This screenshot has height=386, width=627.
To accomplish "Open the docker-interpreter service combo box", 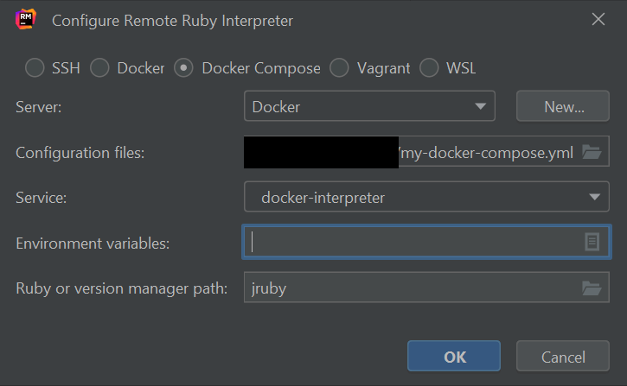I will [x=415, y=198].
